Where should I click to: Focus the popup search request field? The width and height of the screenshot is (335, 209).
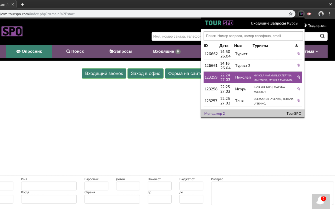[253, 36]
